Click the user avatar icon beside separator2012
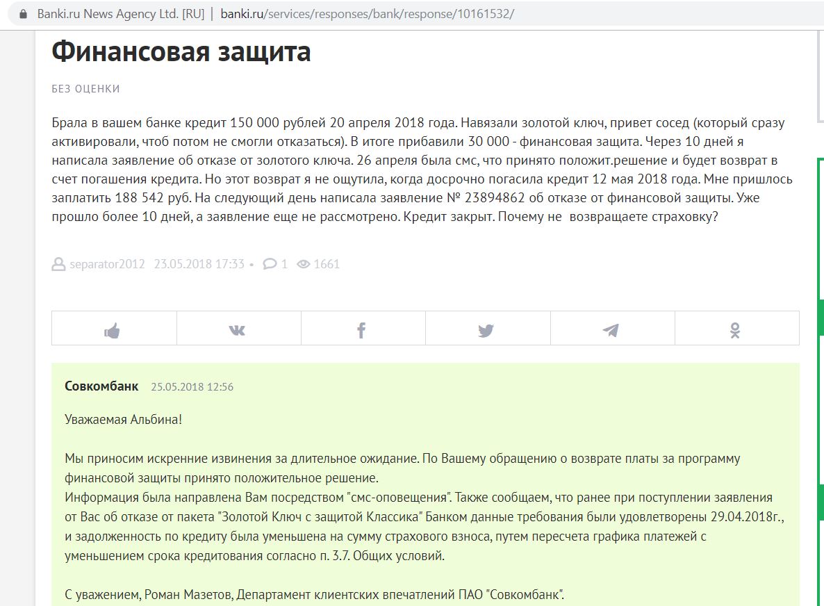Viewport: 824px width, 606px height. pyautogui.click(x=58, y=264)
